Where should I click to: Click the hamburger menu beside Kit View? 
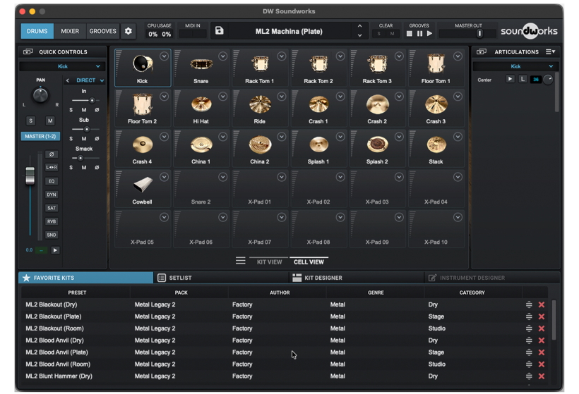point(240,261)
